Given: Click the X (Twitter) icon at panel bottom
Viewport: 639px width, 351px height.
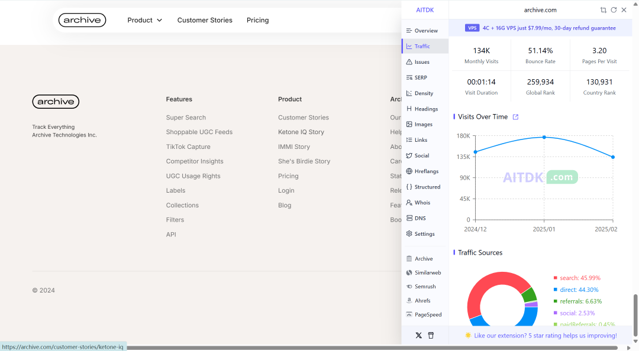Looking at the screenshot, I should point(418,336).
